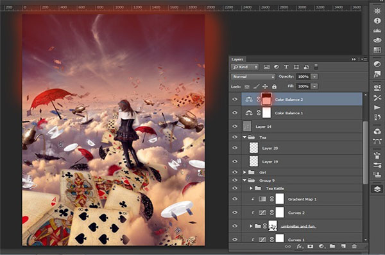Hide Layer 14 visibility eye
Viewport: 385px width, 255px height.
click(235, 127)
